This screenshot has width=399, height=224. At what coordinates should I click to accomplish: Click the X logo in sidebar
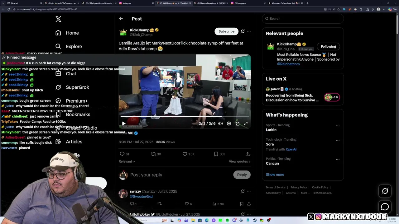(x=58, y=19)
